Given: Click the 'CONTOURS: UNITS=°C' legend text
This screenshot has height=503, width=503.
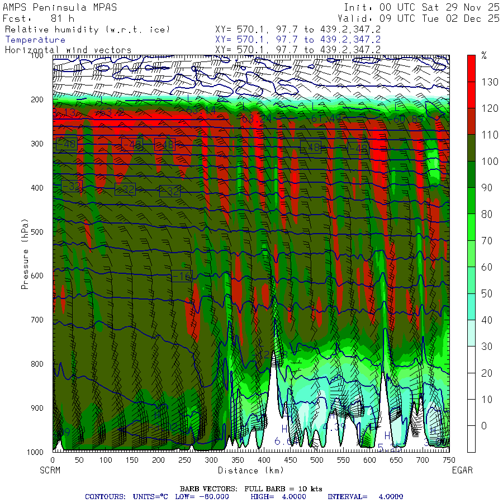Looking at the screenshot, I should tap(126, 497).
